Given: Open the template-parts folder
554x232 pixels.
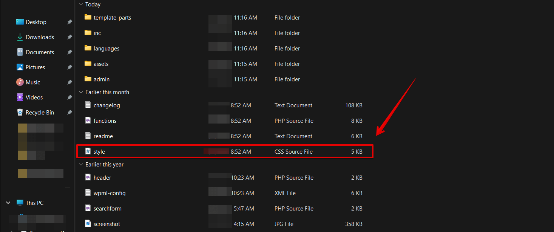Looking at the screenshot, I should tap(112, 17).
